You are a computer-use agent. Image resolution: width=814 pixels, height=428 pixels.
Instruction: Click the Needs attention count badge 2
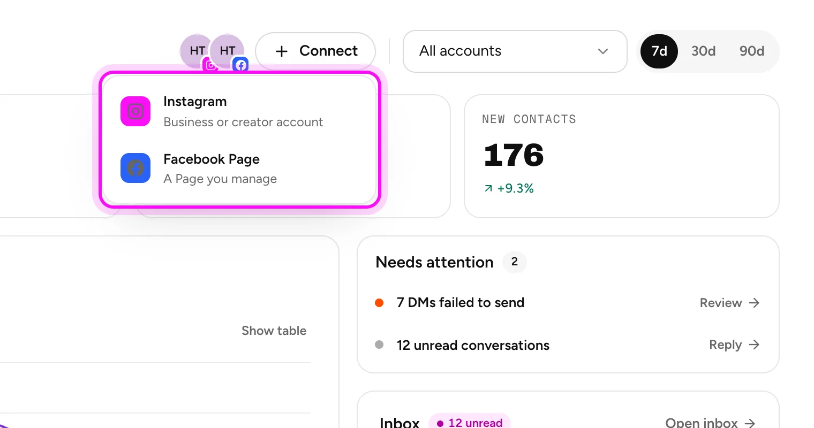click(x=515, y=262)
